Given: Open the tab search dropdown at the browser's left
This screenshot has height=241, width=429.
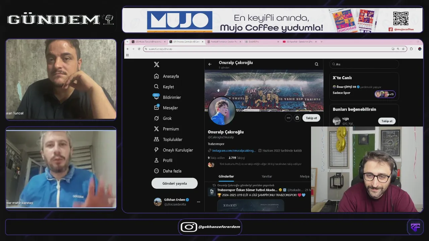Looking at the screenshot, I should pyautogui.click(x=127, y=42).
